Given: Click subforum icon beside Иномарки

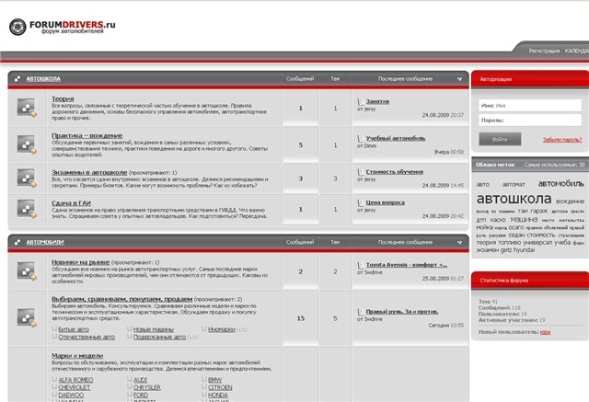Looking at the screenshot, I should (204, 328).
